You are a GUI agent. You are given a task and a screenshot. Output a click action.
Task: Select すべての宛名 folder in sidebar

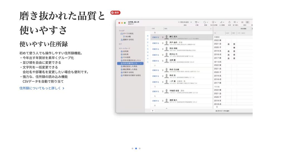[x=127, y=34]
